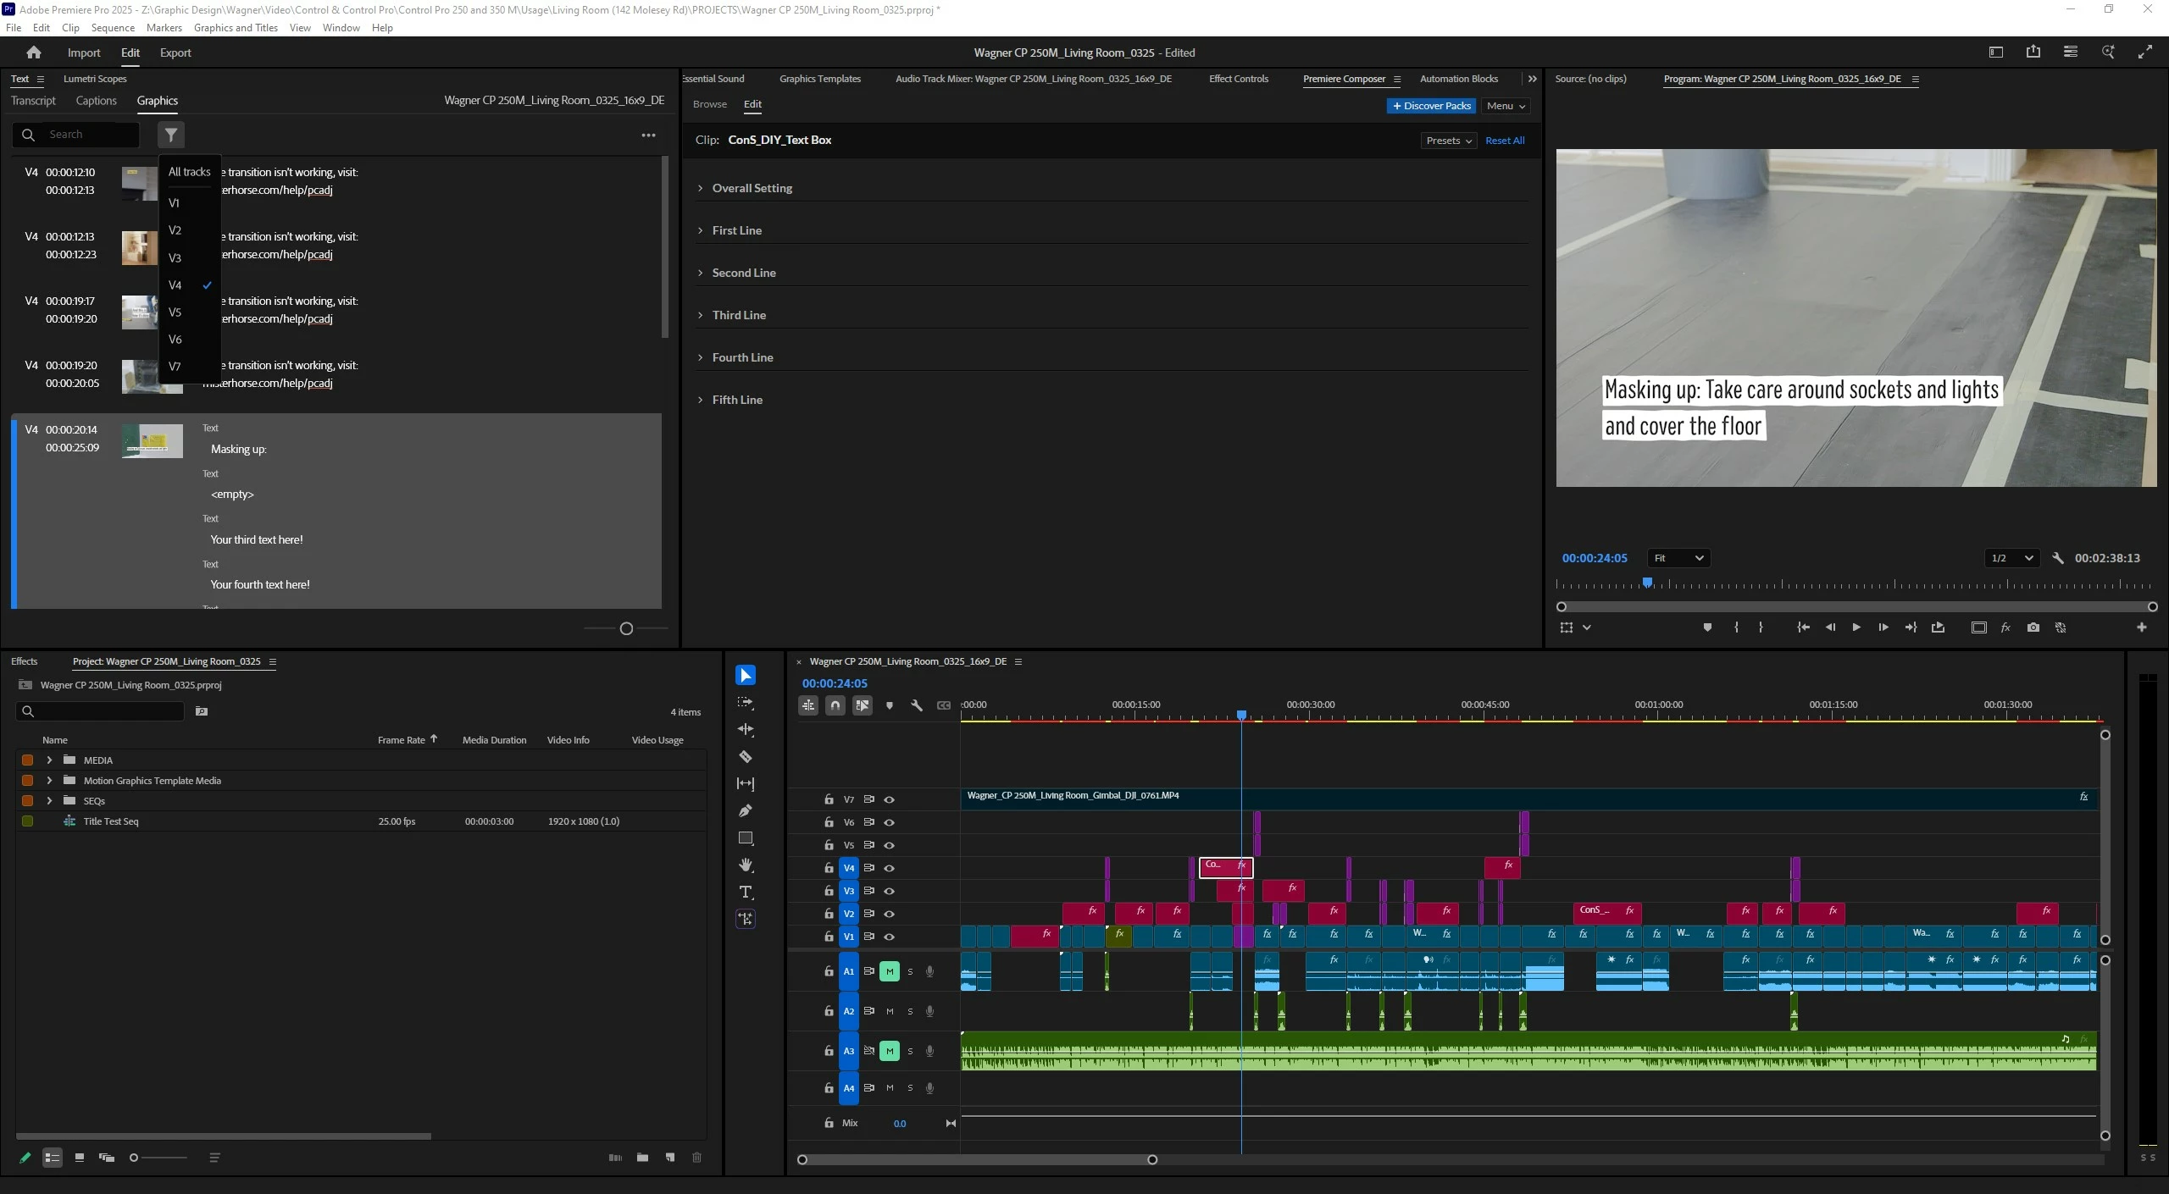
Task: Click the Reset All link
Action: click(x=1504, y=141)
